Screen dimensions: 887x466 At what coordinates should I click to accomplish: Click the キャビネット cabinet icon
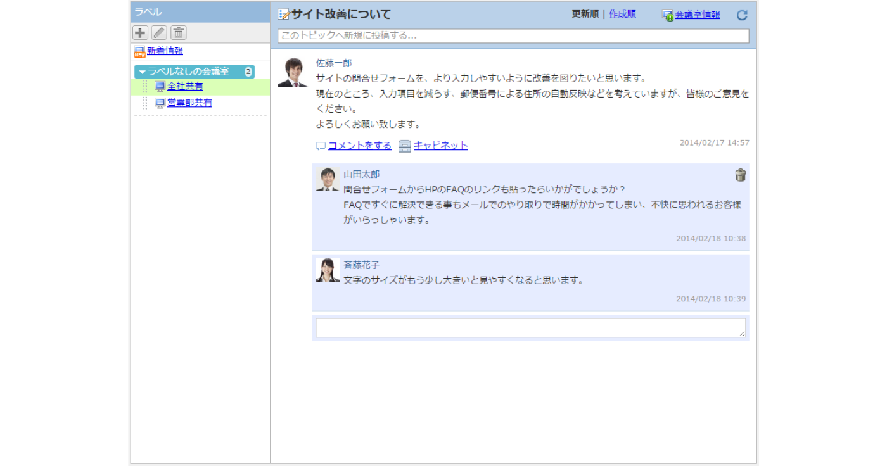tap(405, 146)
